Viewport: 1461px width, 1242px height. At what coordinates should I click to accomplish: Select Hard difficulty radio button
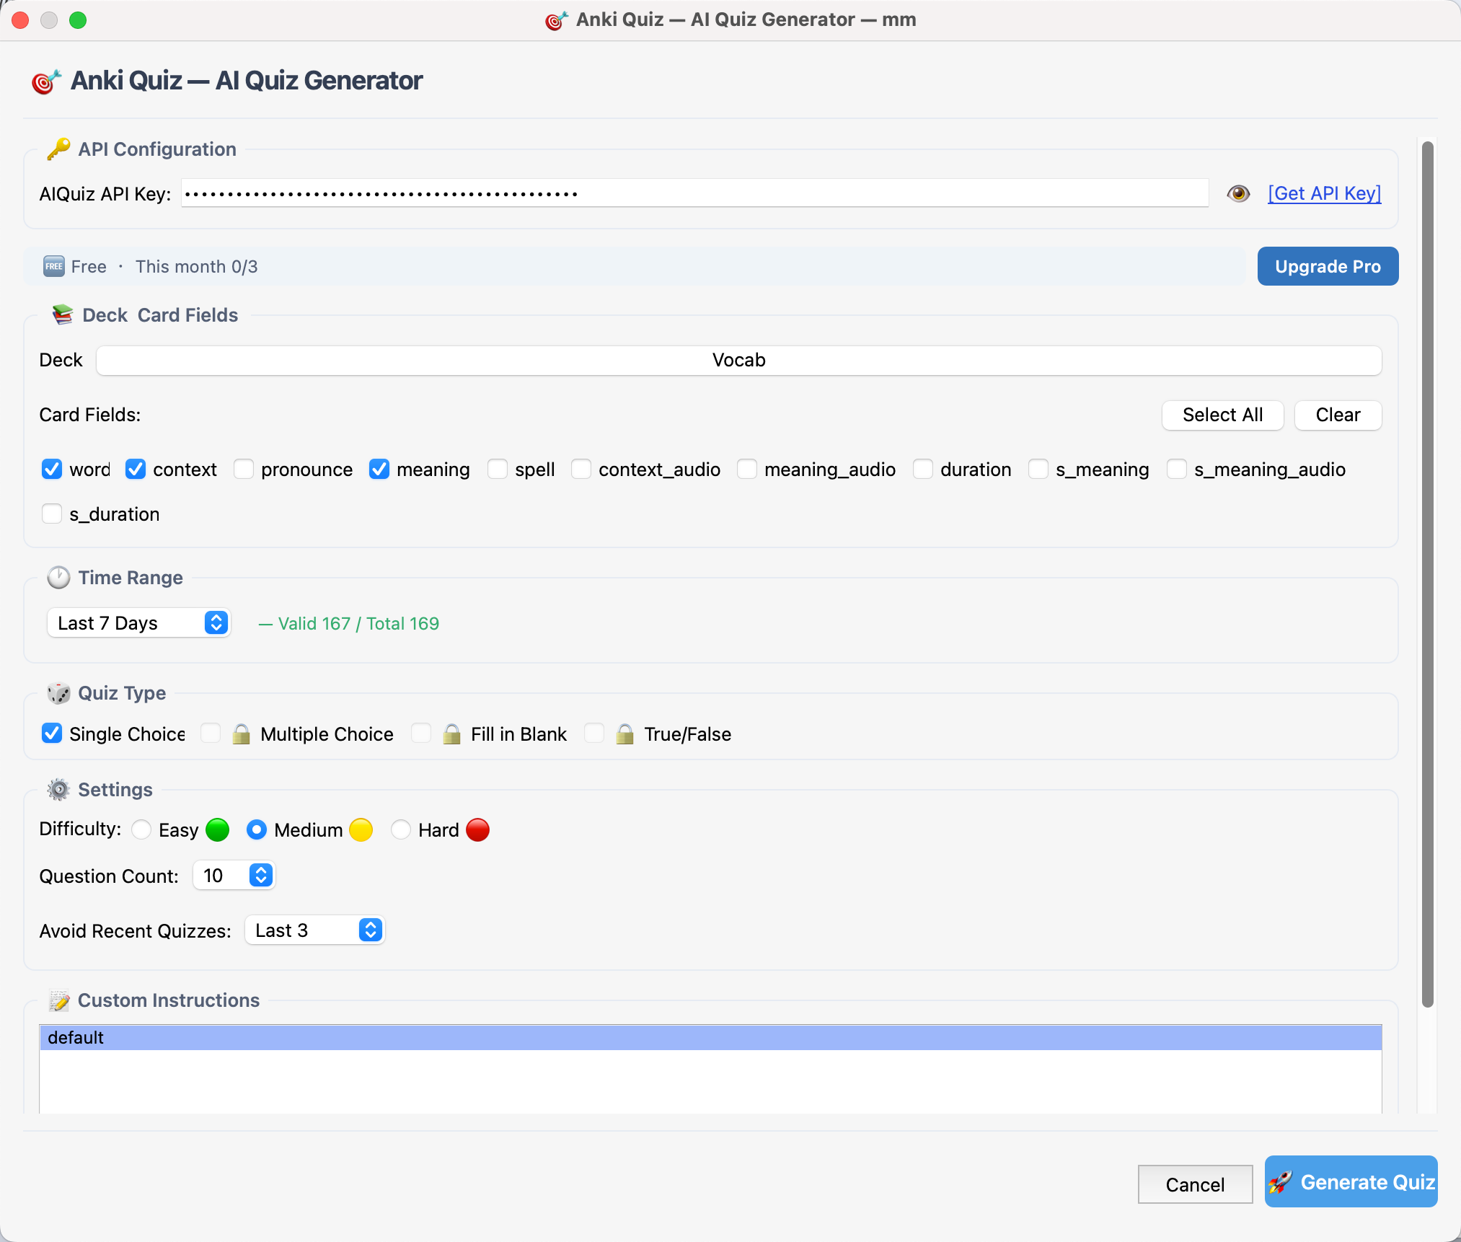pyautogui.click(x=401, y=830)
